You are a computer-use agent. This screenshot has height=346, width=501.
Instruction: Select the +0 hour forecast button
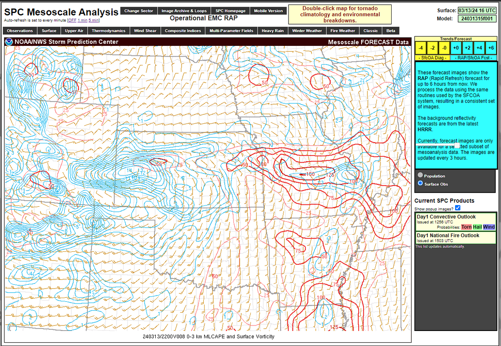point(456,48)
